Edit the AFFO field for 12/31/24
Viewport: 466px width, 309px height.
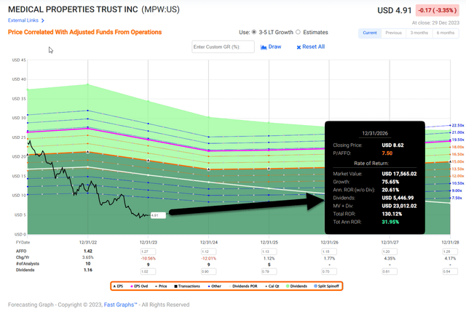point(209,252)
